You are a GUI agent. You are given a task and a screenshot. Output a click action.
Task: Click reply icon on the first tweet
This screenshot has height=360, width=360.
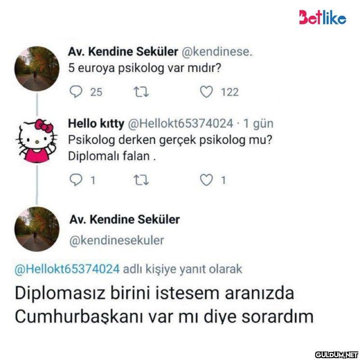coord(76,92)
